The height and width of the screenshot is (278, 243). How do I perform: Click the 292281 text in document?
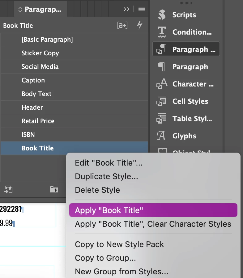coord(11,209)
